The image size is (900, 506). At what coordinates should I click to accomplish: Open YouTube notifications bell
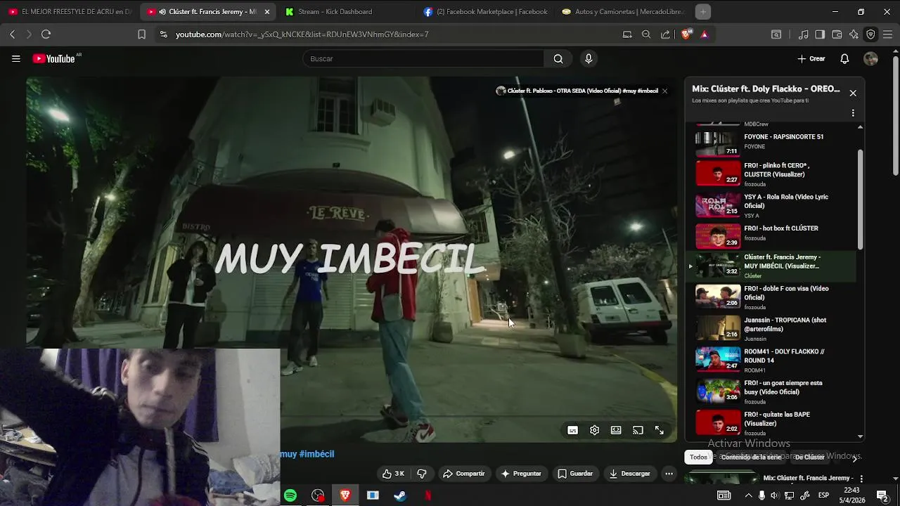pyautogui.click(x=844, y=59)
